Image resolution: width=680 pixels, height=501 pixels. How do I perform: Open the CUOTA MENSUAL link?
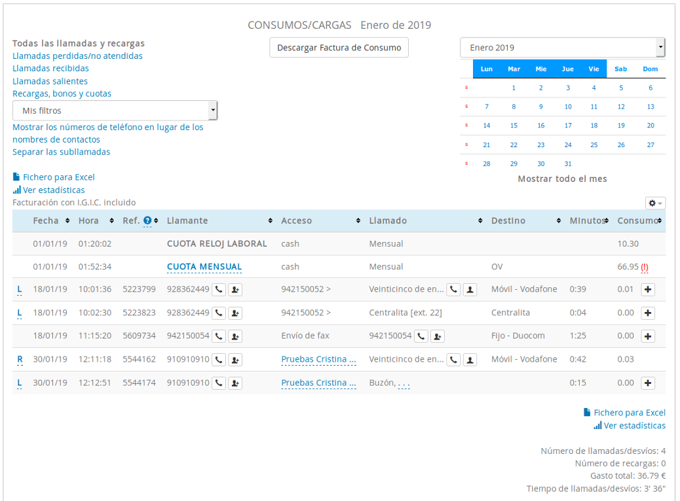tap(204, 267)
